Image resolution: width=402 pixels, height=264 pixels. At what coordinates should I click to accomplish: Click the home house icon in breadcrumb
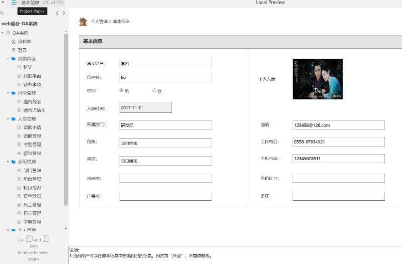[x=83, y=22]
